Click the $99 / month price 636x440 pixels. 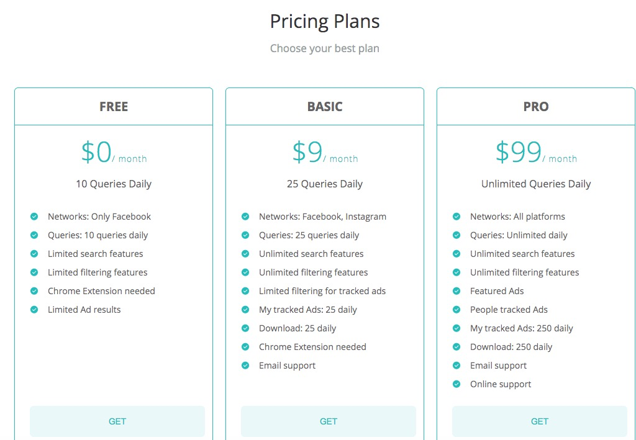tap(536, 153)
